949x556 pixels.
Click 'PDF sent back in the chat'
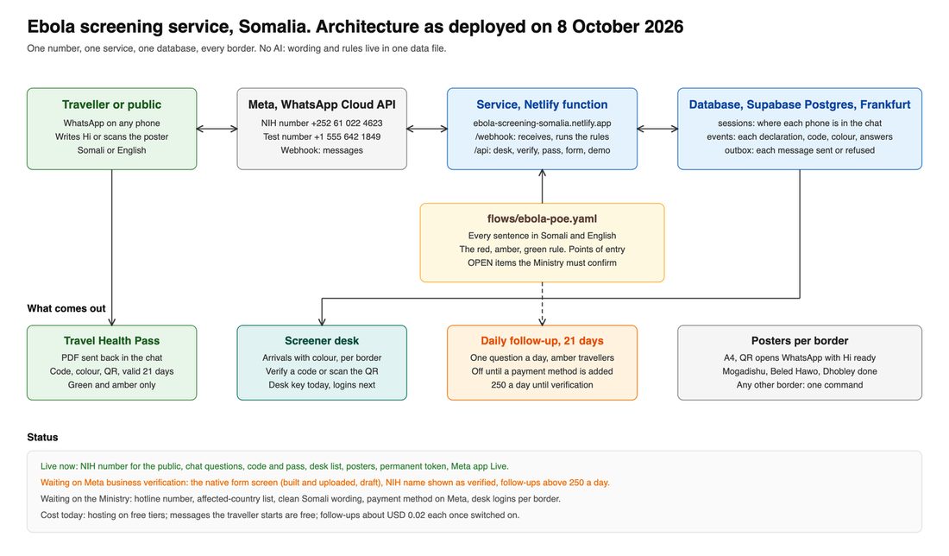coord(112,358)
